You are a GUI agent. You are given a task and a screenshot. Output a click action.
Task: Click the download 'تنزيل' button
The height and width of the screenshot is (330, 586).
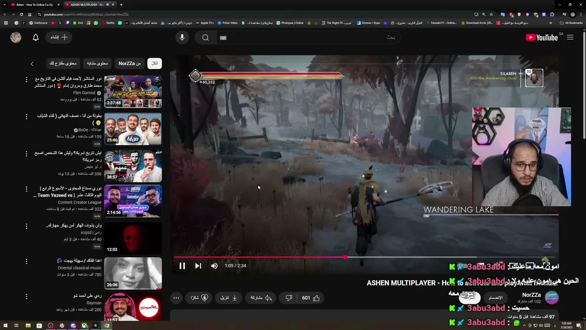229,298
